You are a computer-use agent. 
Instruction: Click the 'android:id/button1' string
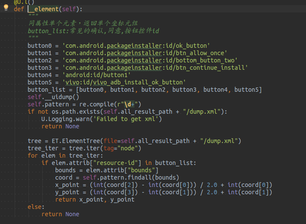coord(97,75)
